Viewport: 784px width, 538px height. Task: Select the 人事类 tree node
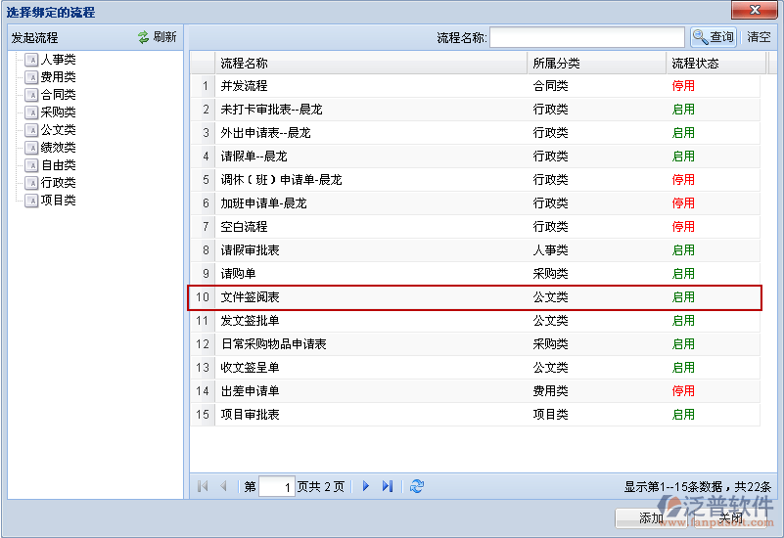[58, 60]
